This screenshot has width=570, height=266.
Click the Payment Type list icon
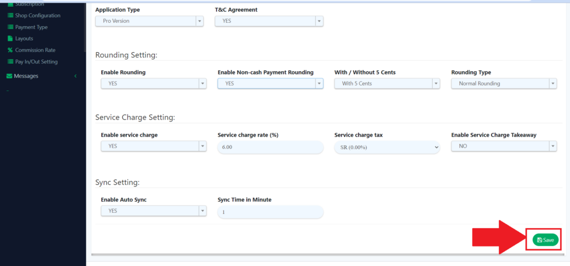click(x=10, y=27)
